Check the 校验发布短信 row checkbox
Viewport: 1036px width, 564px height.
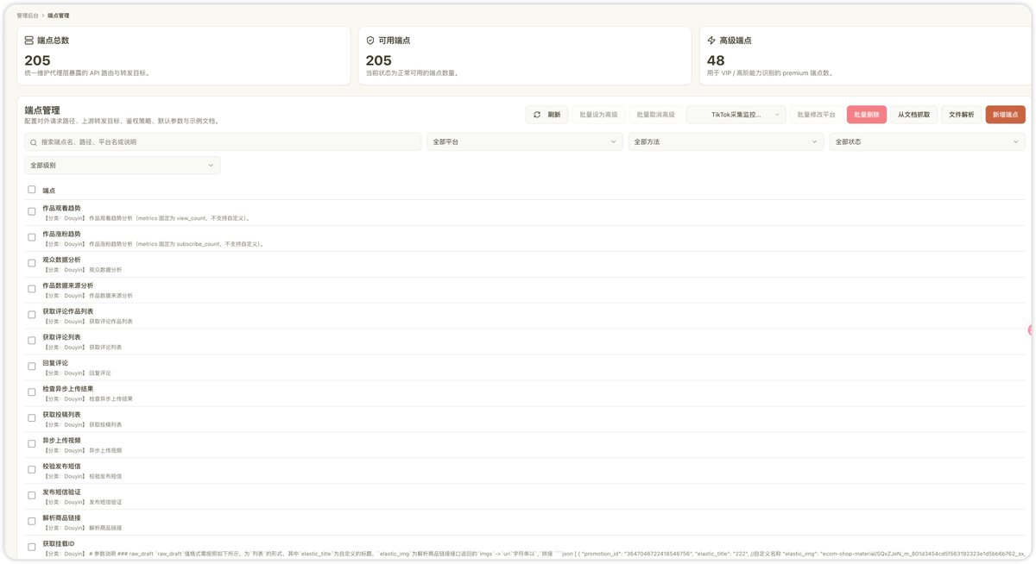point(32,469)
